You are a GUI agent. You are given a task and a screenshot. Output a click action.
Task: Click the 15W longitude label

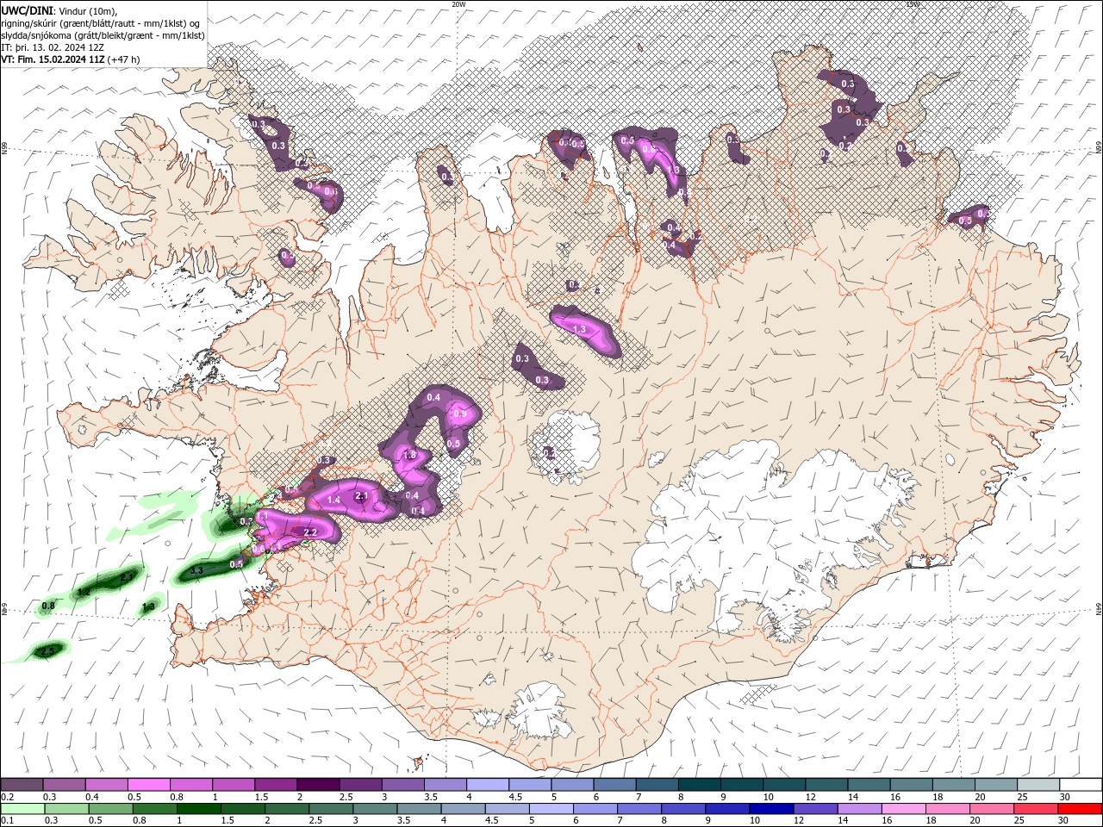[913, 4]
